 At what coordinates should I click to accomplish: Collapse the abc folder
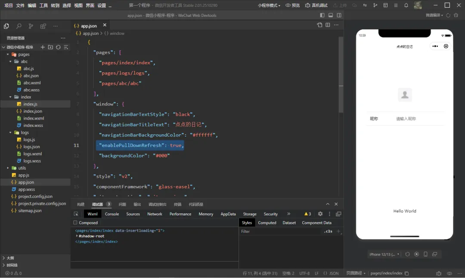pos(11,62)
